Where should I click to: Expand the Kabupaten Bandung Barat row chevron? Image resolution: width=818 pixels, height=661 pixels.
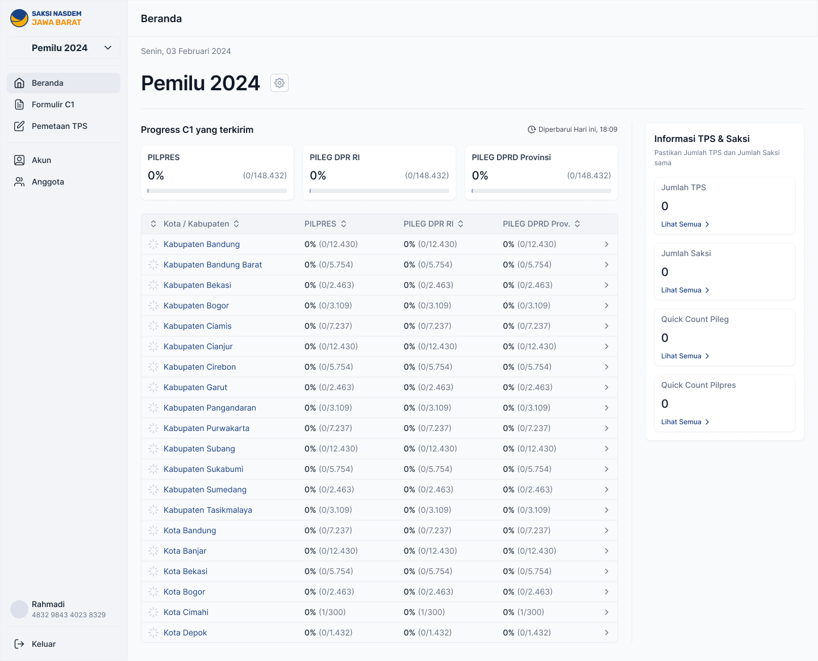[x=607, y=265]
